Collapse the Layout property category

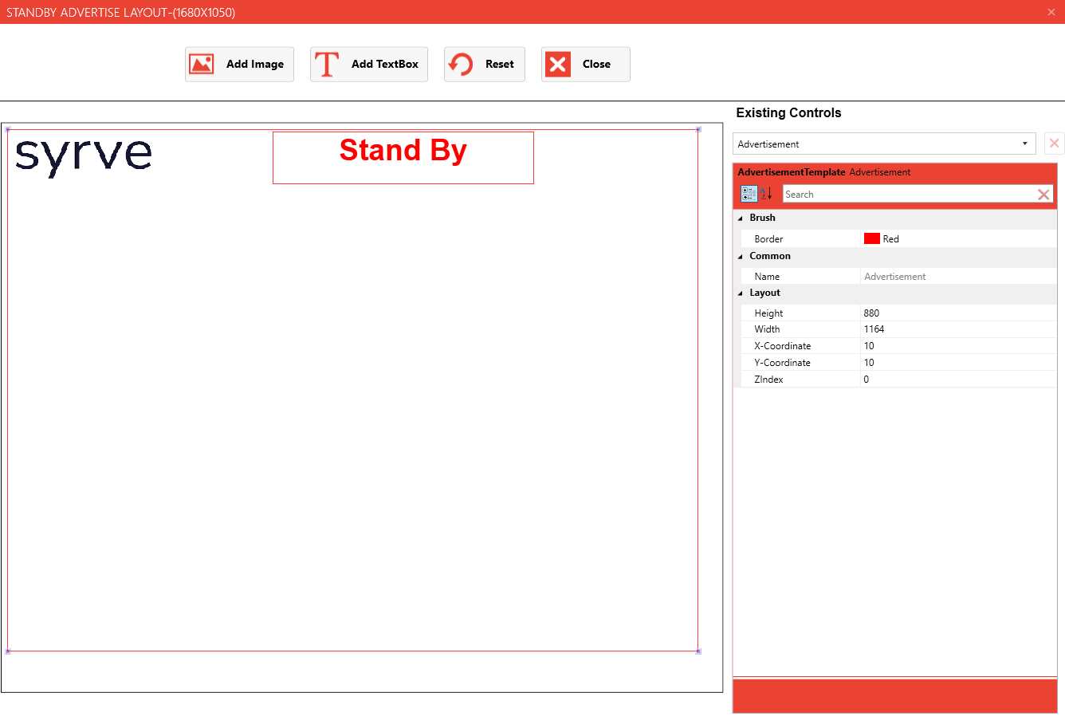point(741,293)
